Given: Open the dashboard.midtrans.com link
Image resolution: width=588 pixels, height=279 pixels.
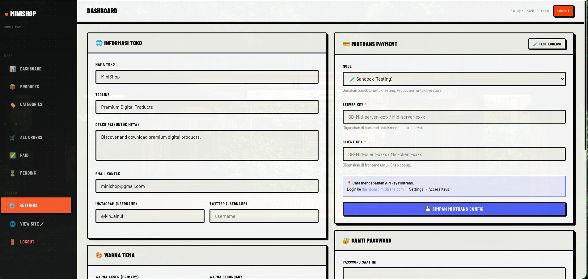Looking at the screenshot, I should click(x=383, y=189).
